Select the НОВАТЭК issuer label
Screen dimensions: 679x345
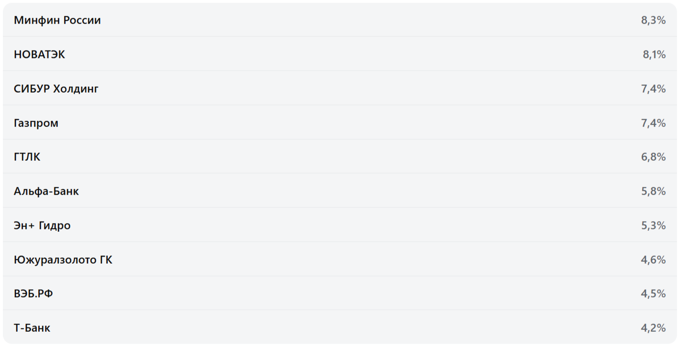39,54
